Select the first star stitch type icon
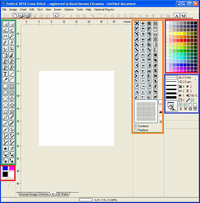Viewport: 200px width, 203px height. 155,55
